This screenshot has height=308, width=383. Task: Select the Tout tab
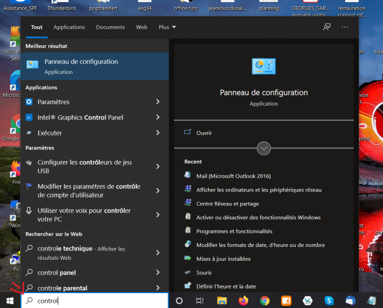pos(37,27)
